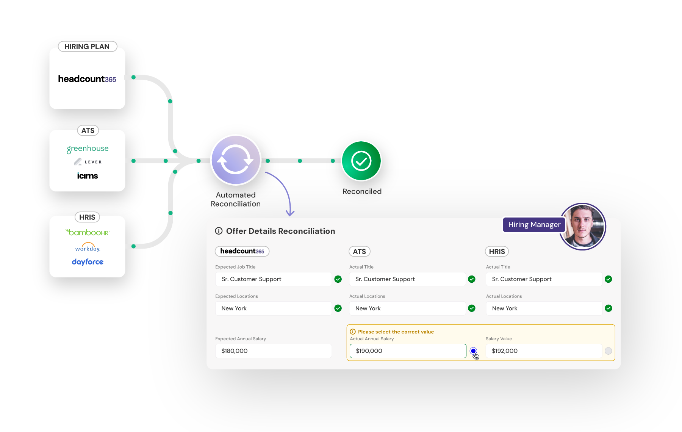Click the Offer Details Reconciliation heading
Screen dimensions: 682x432
280,231
